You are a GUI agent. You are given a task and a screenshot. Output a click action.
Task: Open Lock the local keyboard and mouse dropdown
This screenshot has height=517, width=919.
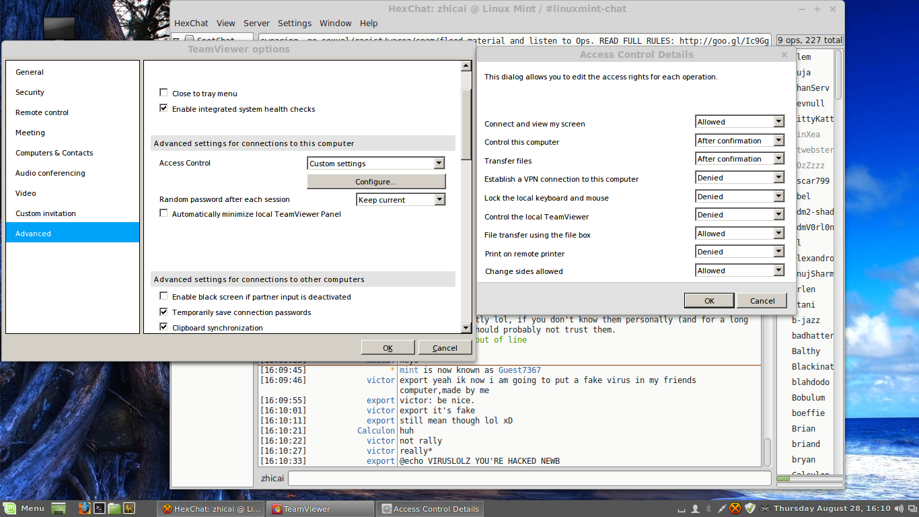(x=740, y=197)
